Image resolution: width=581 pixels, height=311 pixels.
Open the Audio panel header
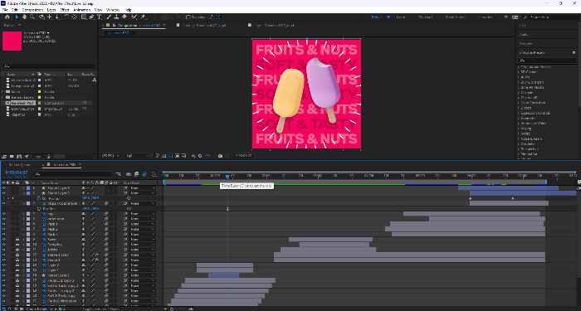click(x=524, y=35)
